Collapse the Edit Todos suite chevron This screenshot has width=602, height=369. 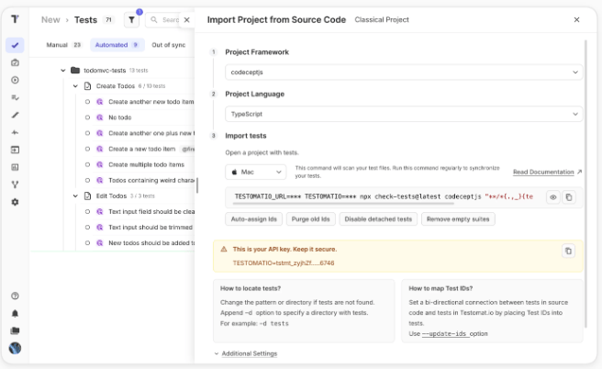pyautogui.click(x=75, y=196)
